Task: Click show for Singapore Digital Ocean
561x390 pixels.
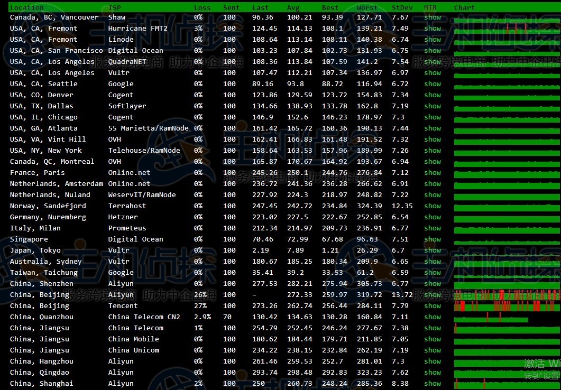Action: click(x=432, y=239)
